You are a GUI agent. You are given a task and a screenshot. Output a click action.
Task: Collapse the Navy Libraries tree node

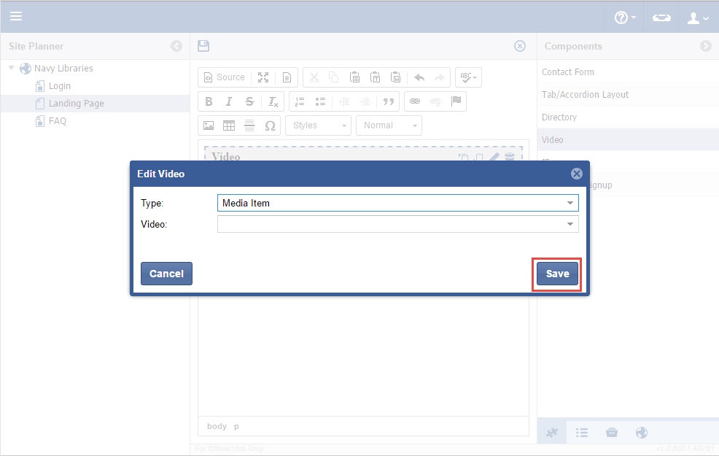coord(12,69)
